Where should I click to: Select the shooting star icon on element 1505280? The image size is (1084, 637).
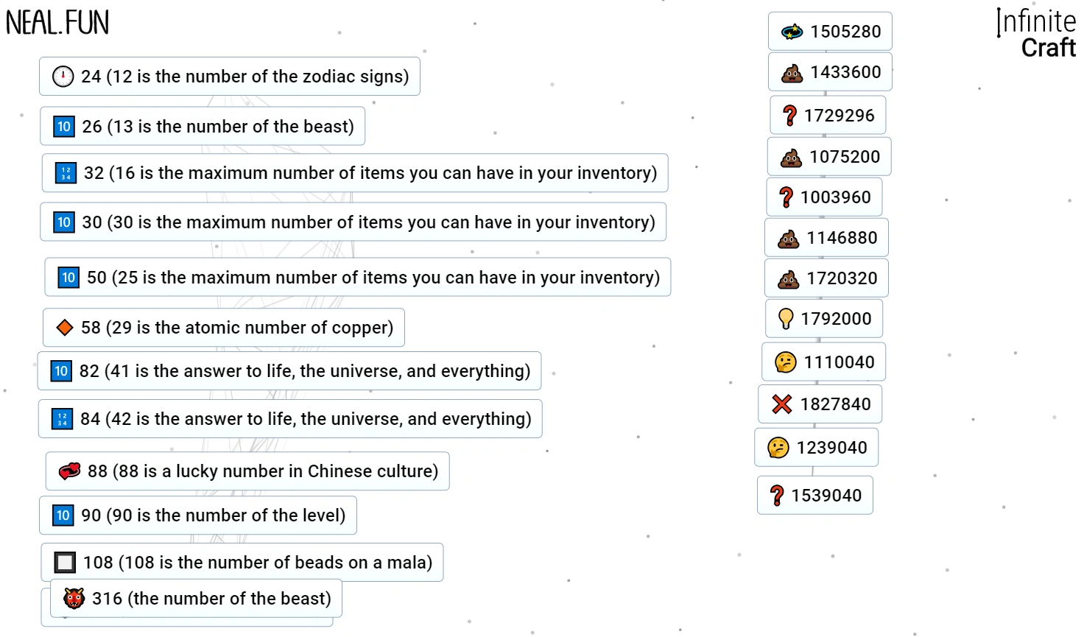pos(791,32)
